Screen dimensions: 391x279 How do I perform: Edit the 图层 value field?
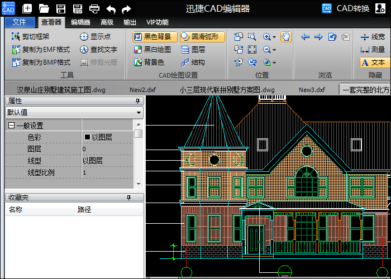(108, 149)
